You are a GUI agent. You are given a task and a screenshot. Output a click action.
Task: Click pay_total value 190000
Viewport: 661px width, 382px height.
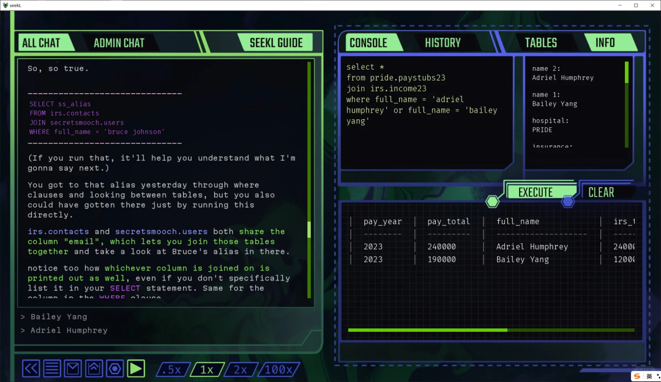point(441,259)
